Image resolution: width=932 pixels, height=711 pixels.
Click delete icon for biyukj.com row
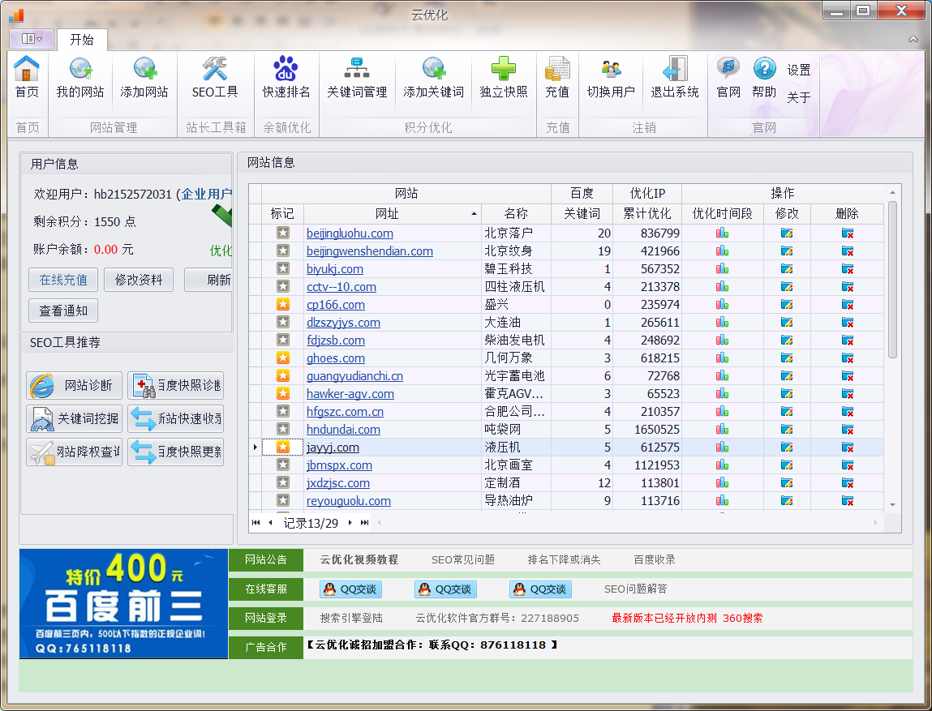pyautogui.click(x=847, y=269)
